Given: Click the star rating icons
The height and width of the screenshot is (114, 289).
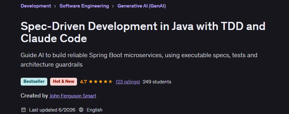Looking at the screenshot, I should [x=101, y=82].
